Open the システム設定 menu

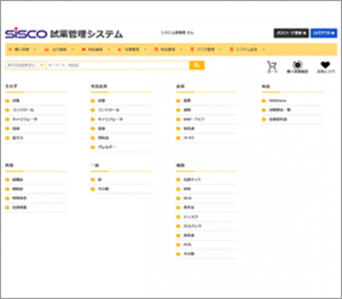(248, 49)
